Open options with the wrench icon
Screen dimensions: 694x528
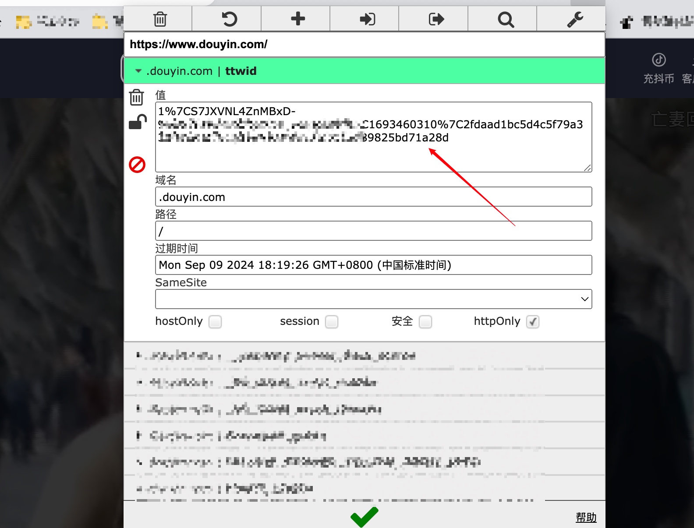575,20
